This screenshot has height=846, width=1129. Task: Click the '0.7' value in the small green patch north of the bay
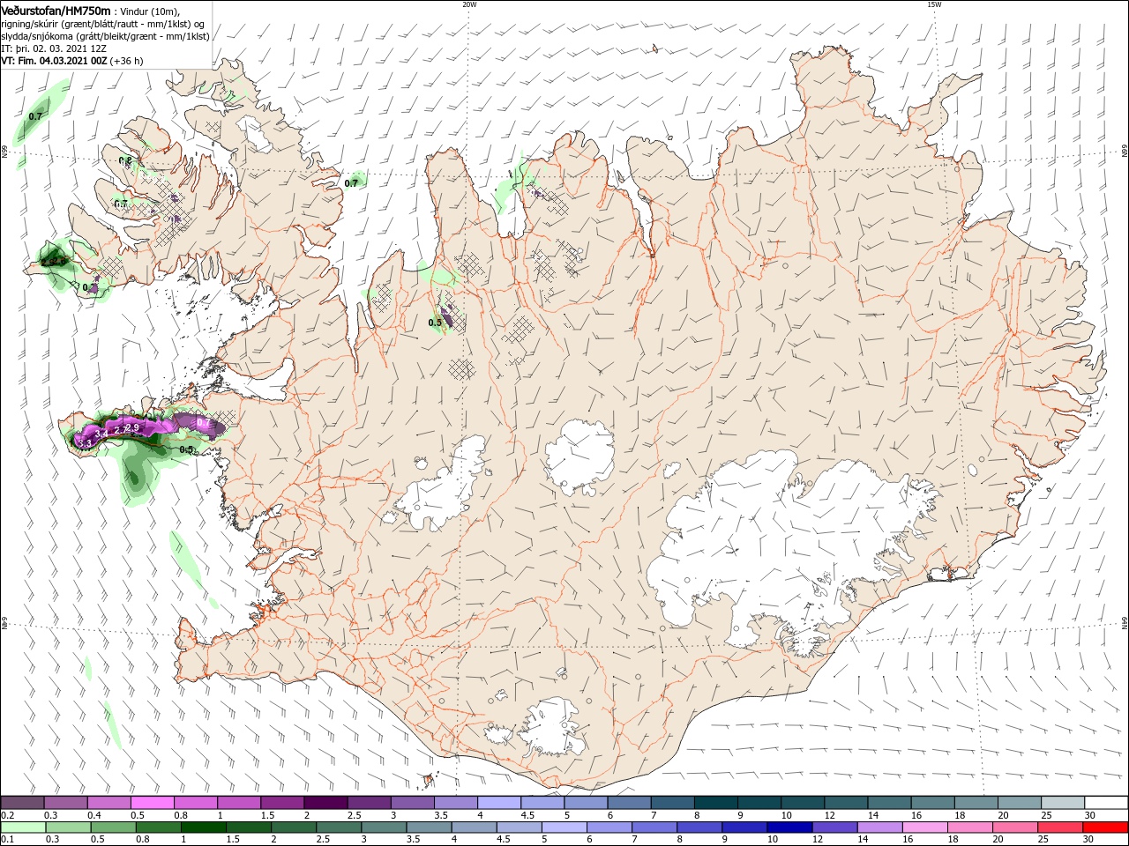pos(351,183)
